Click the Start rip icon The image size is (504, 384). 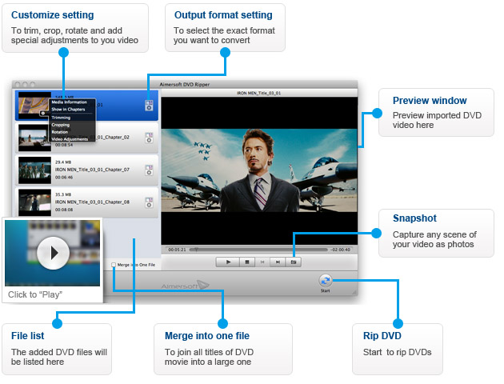(x=326, y=281)
